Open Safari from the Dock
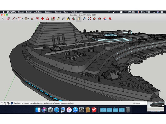 click(57, 110)
